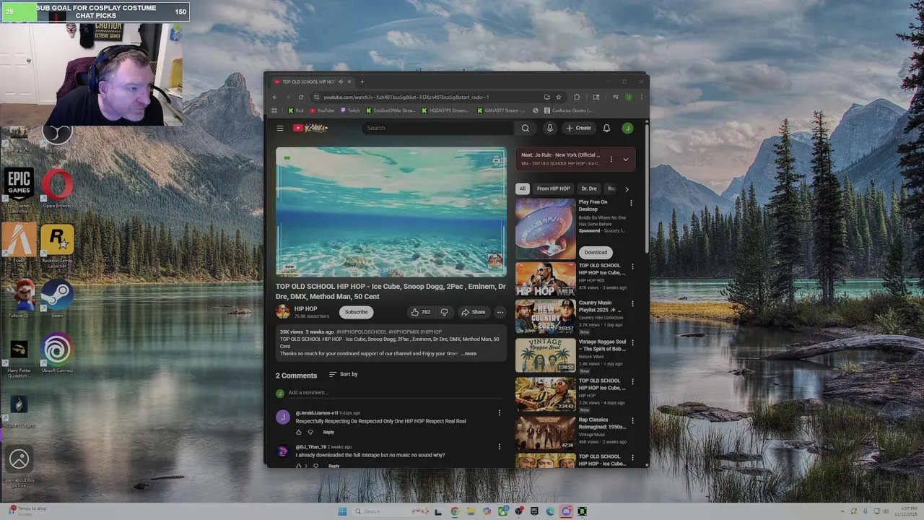Dislike the old school hip hop video
Viewport: 924px width, 520px height.
(444, 312)
